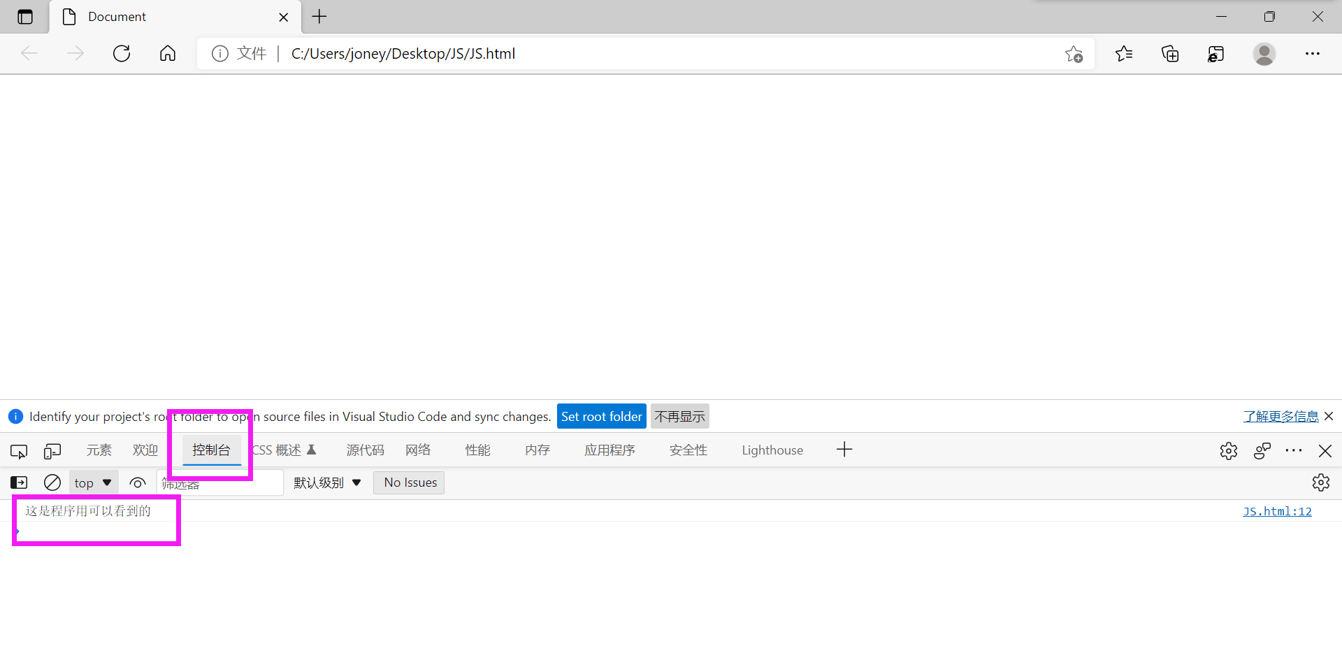Reload the current page
This screenshot has width=1342, height=651.
point(122,53)
